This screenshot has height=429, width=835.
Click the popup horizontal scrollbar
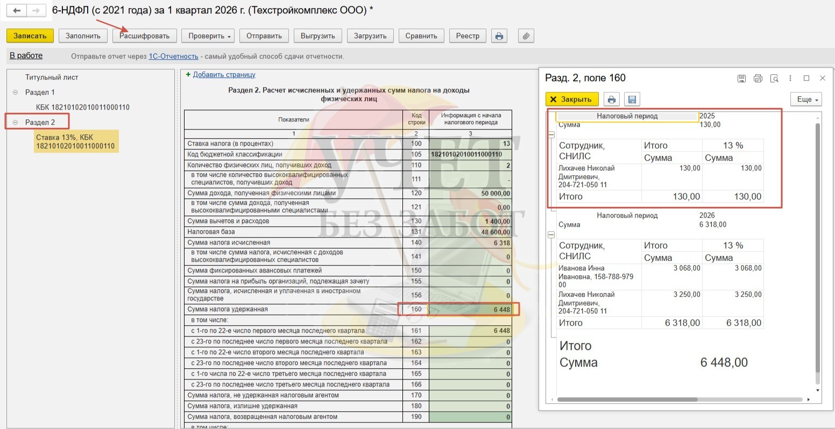[x=627, y=399]
